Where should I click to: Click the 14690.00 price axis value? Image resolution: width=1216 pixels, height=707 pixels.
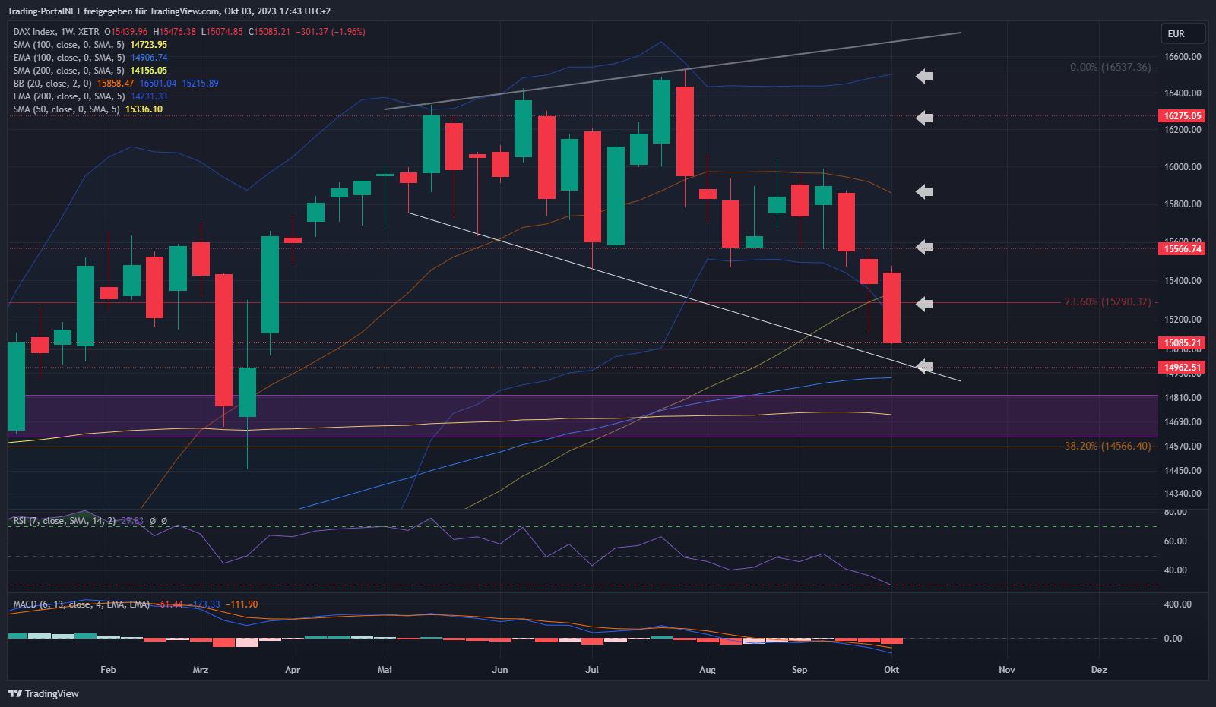click(x=1183, y=422)
